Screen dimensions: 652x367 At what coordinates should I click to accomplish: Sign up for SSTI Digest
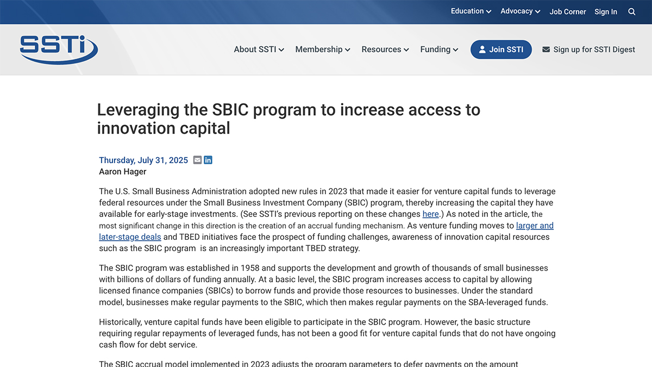click(x=594, y=49)
